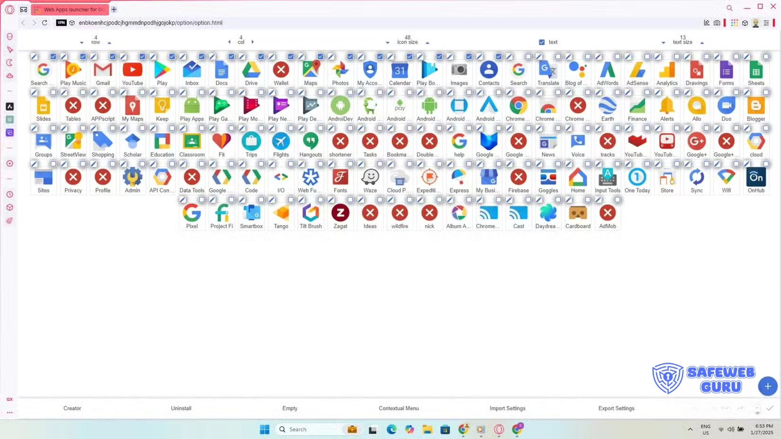Image resolution: width=781 pixels, height=439 pixels.
Task: Enable the Keep app checkbox
Action: [172, 92]
